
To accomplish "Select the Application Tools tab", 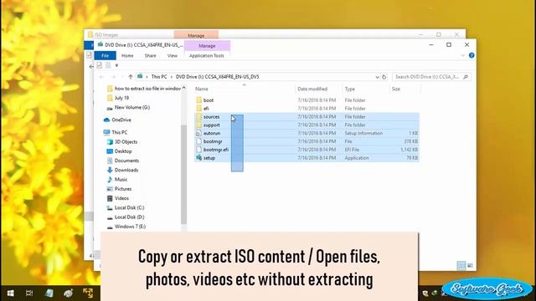I will [207, 56].
